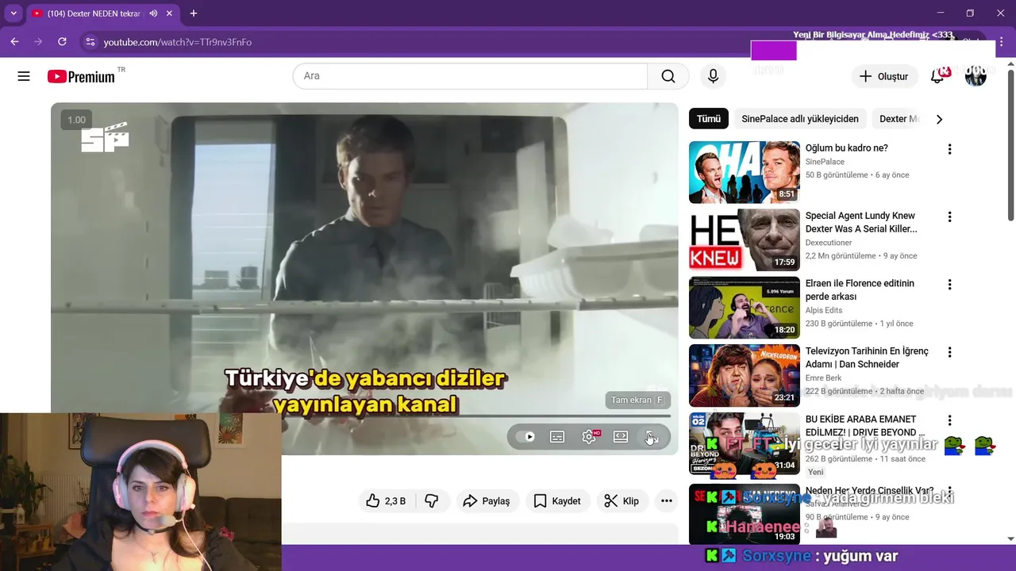Go forward in browser history
The image size is (1016, 571).
pyautogui.click(x=37, y=41)
